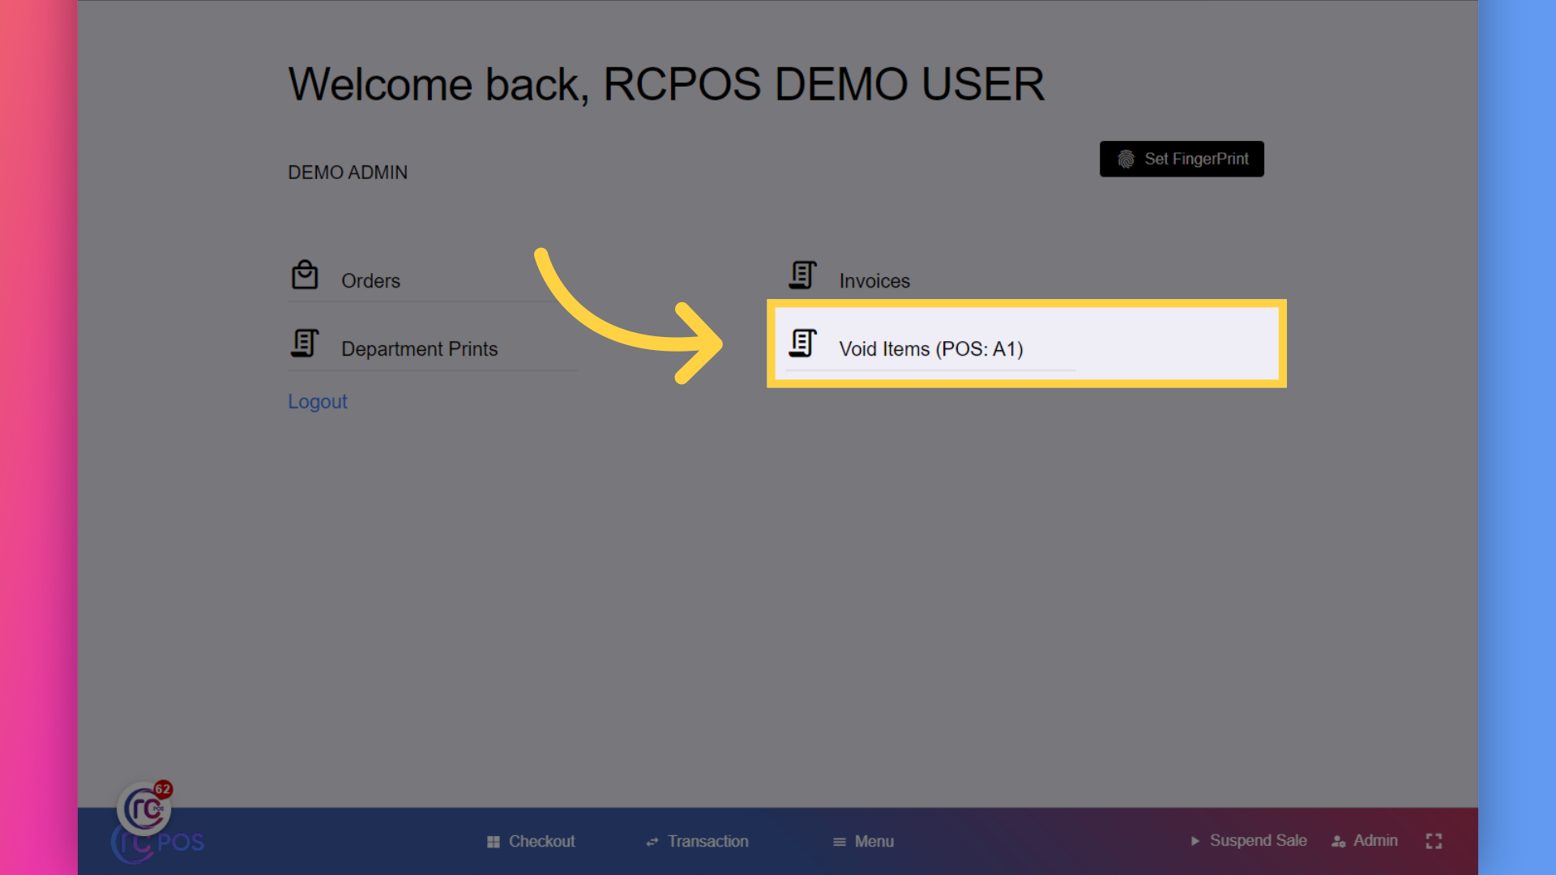Click the Department Prints receipt icon
1556x875 pixels.
point(305,343)
